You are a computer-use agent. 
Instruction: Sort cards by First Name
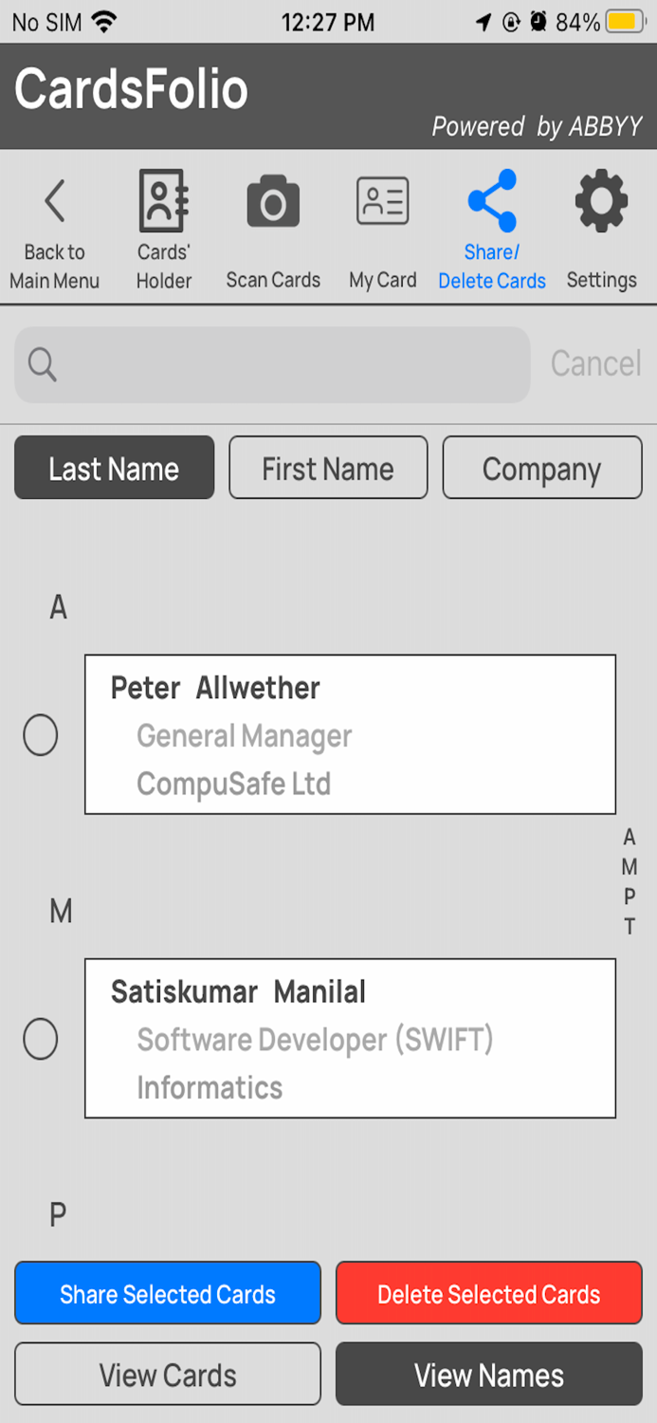[x=328, y=469]
